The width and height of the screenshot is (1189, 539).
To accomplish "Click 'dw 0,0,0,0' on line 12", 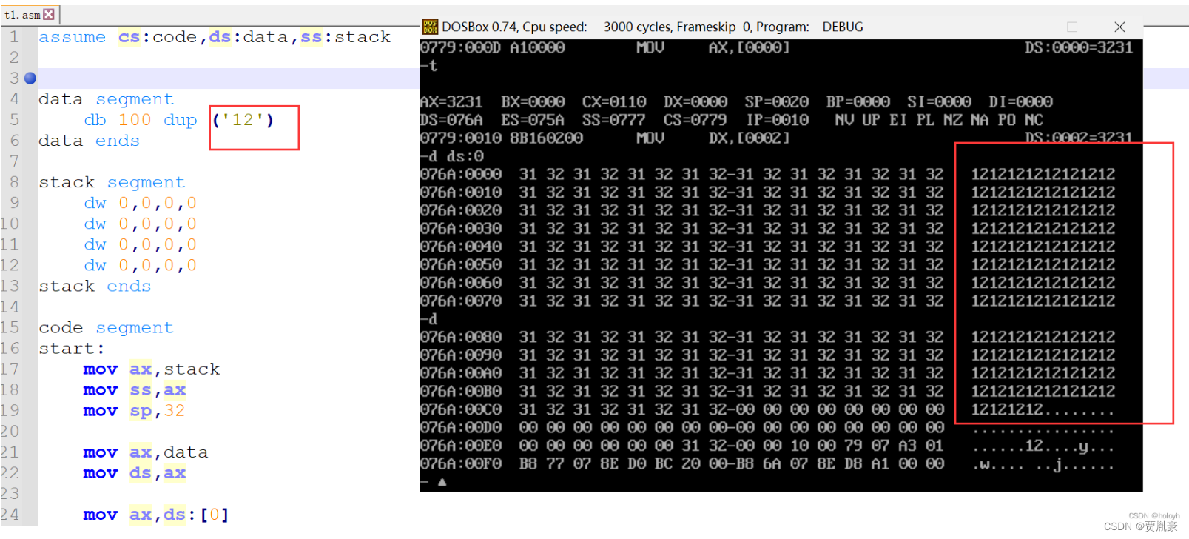I will (x=141, y=265).
